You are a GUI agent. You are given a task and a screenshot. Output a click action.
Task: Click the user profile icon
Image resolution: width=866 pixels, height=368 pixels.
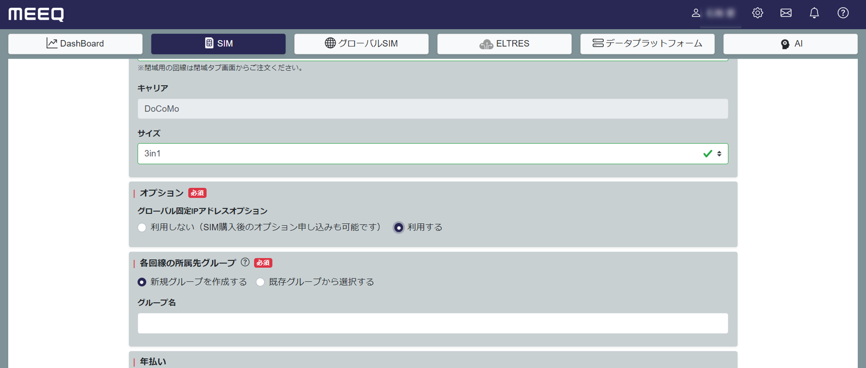tap(696, 13)
